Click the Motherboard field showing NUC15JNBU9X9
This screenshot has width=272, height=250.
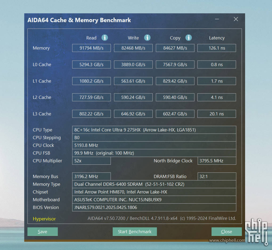click(x=154, y=200)
